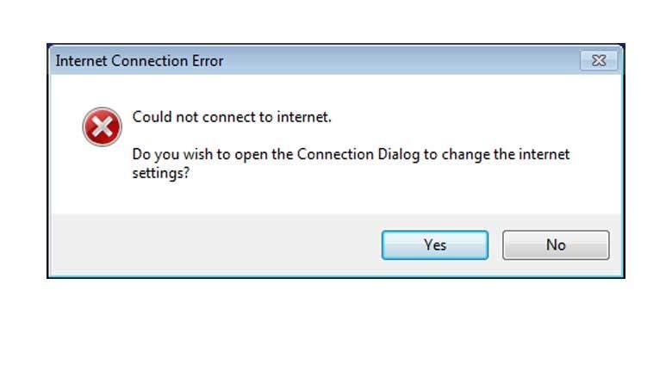This screenshot has width=672, height=377.
Task: Click the "Internet Connection Error" title text
Action: 140,61
